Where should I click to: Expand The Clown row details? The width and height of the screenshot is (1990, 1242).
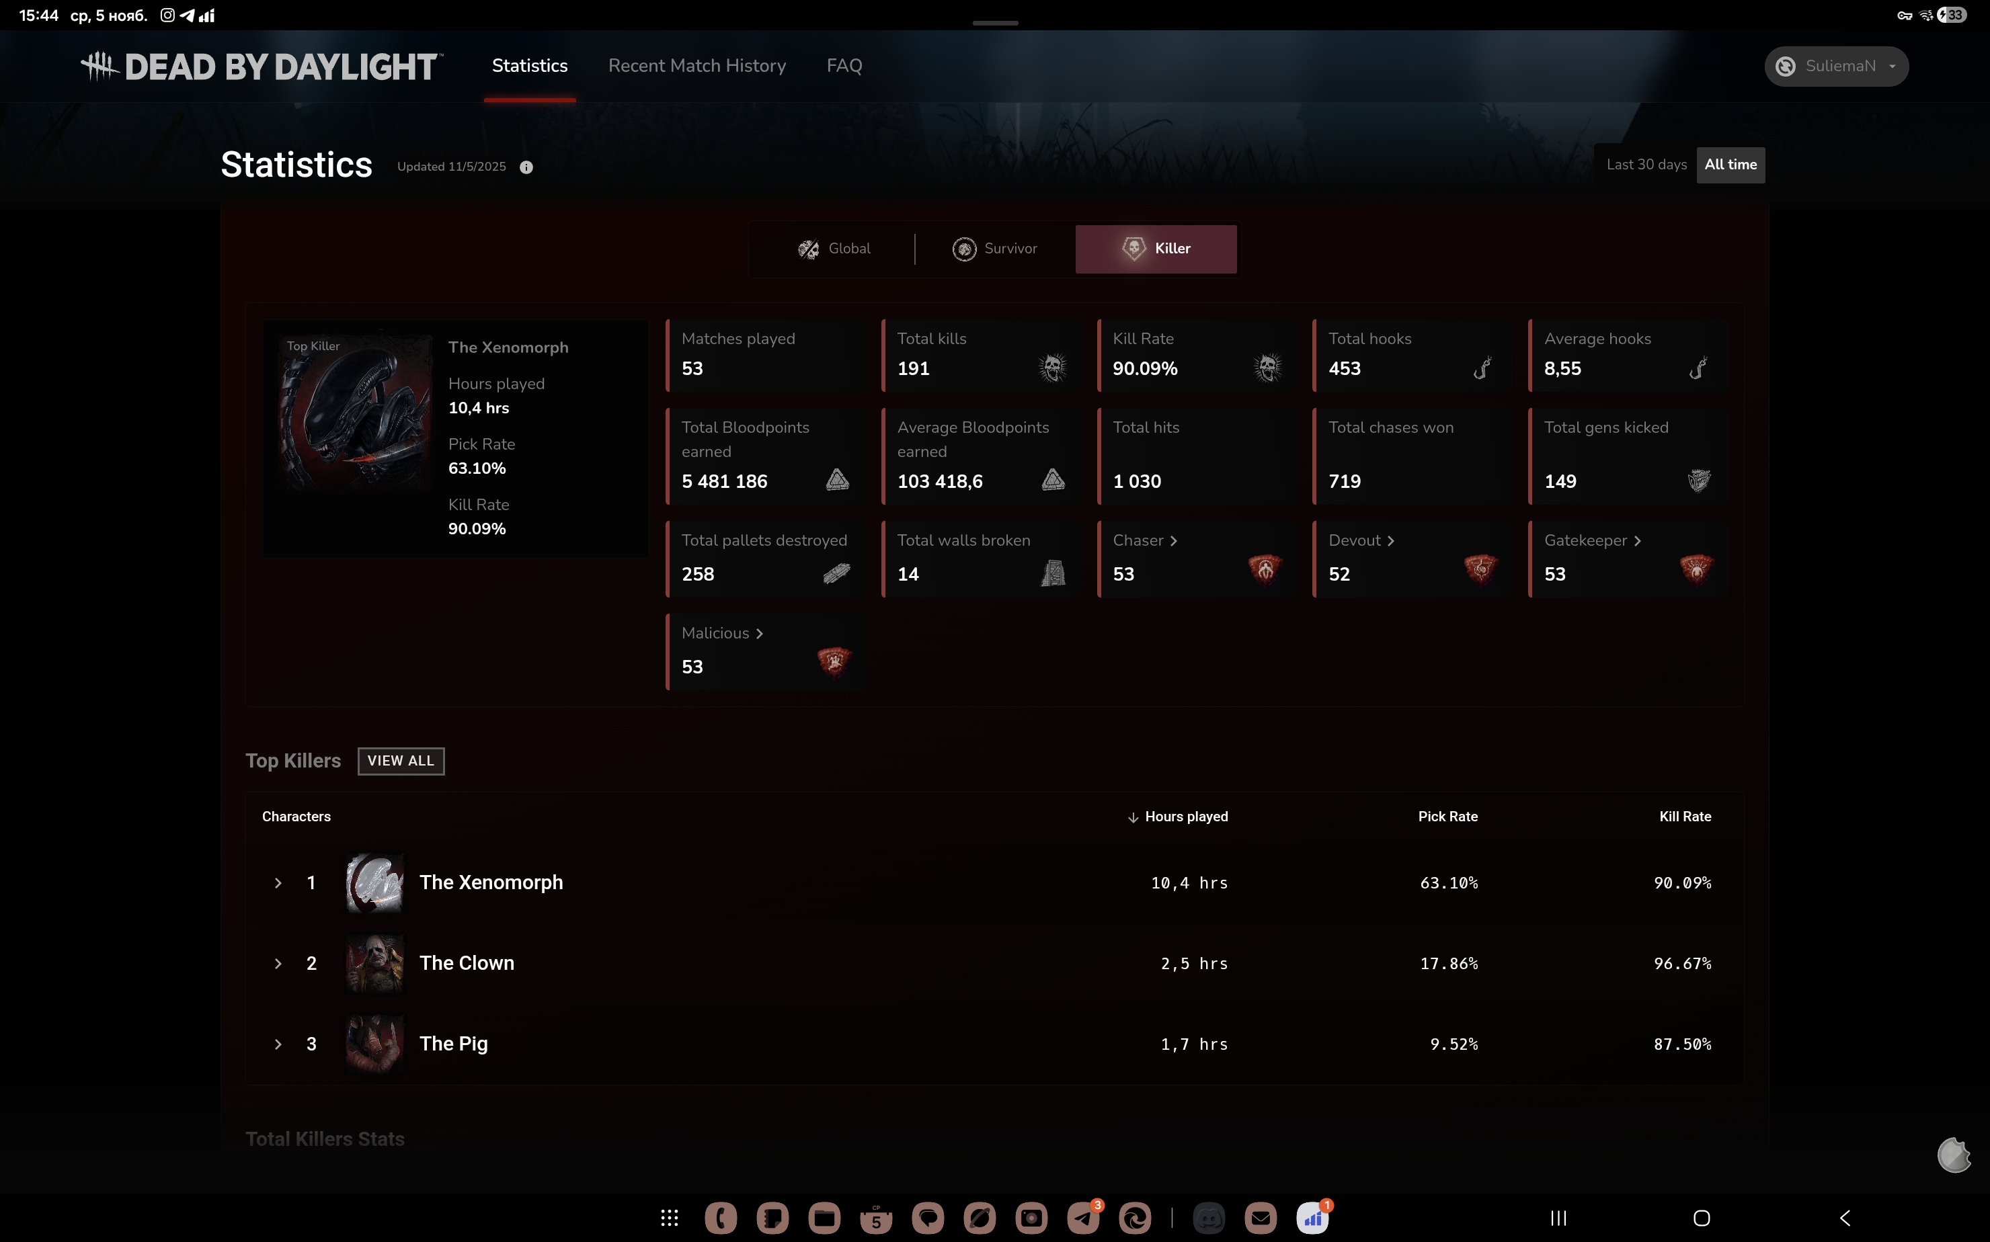pos(278,964)
